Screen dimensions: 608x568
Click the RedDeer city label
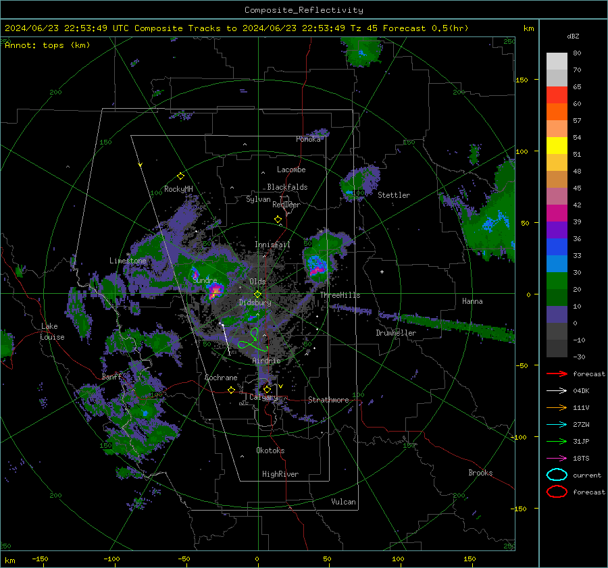(x=286, y=205)
